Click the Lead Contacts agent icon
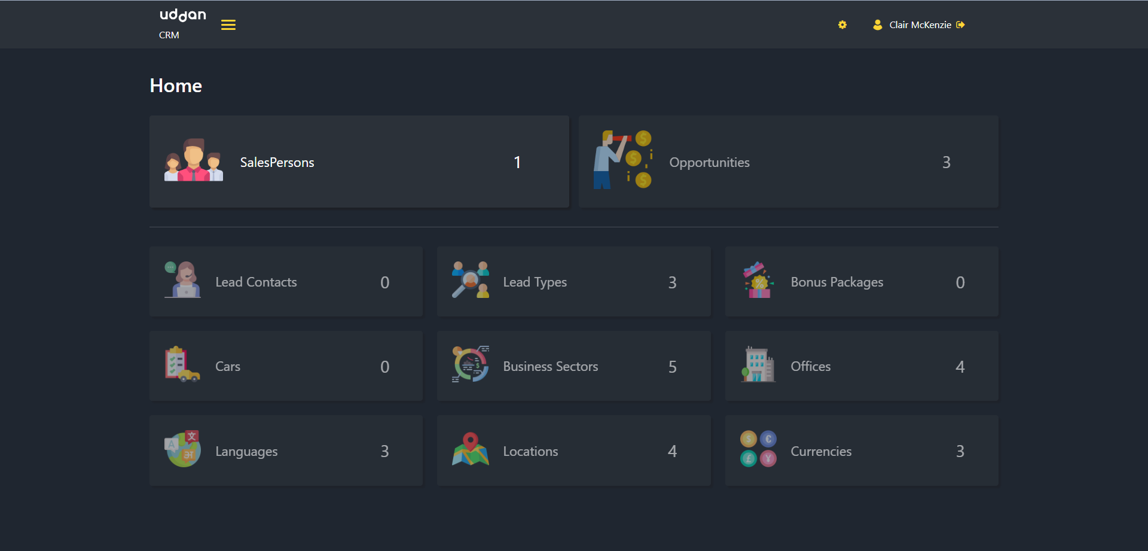Screen dimensions: 1148x551 (182, 280)
